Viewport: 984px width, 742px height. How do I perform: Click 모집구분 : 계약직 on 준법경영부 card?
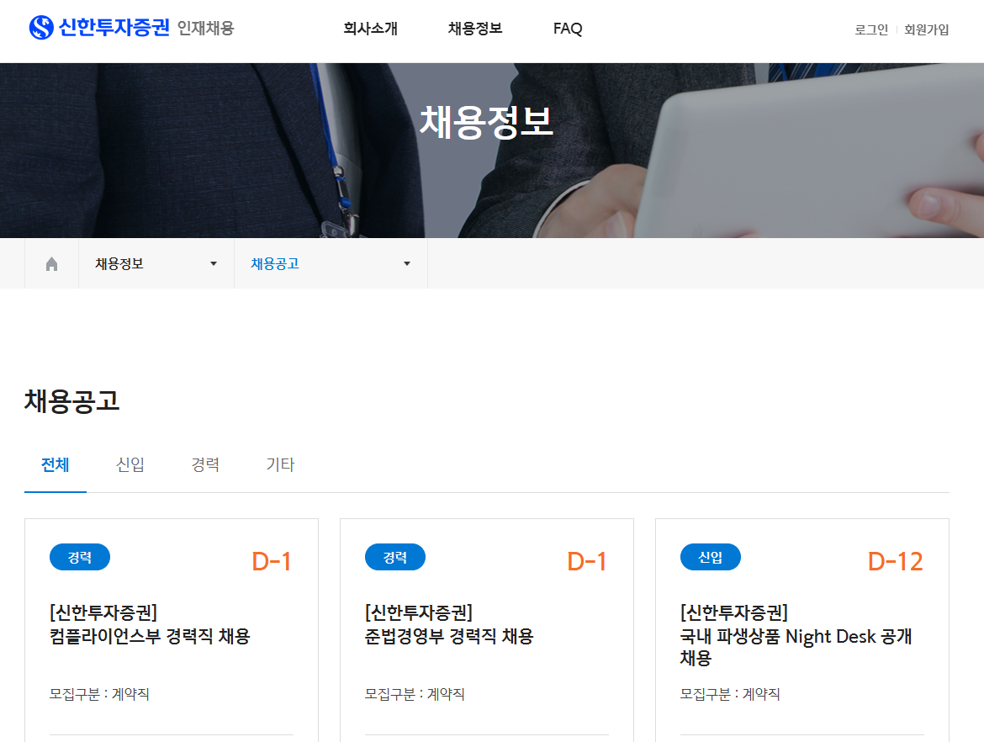(x=415, y=694)
